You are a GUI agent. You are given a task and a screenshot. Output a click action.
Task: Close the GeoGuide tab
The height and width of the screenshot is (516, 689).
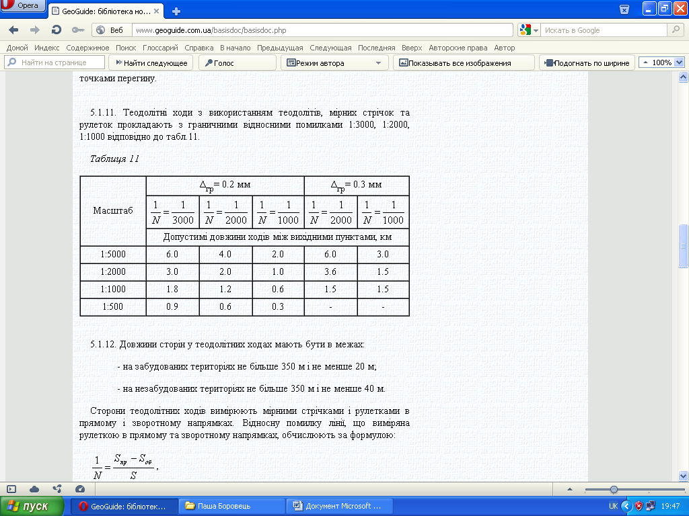pos(156,11)
